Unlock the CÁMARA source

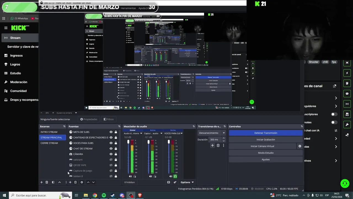click(x=116, y=154)
